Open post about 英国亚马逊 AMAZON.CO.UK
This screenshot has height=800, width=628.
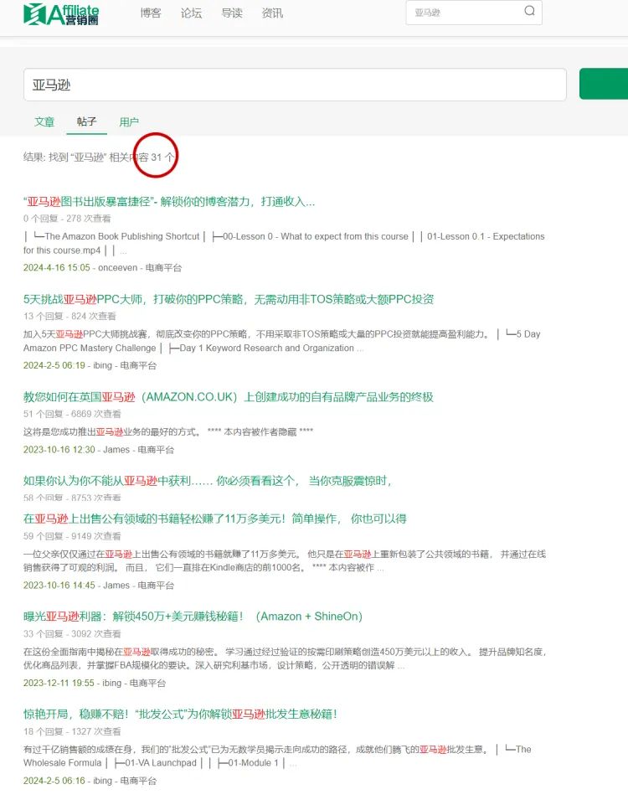[228, 397]
